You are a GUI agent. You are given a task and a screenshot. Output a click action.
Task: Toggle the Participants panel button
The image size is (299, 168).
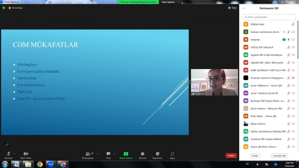coord(88,154)
